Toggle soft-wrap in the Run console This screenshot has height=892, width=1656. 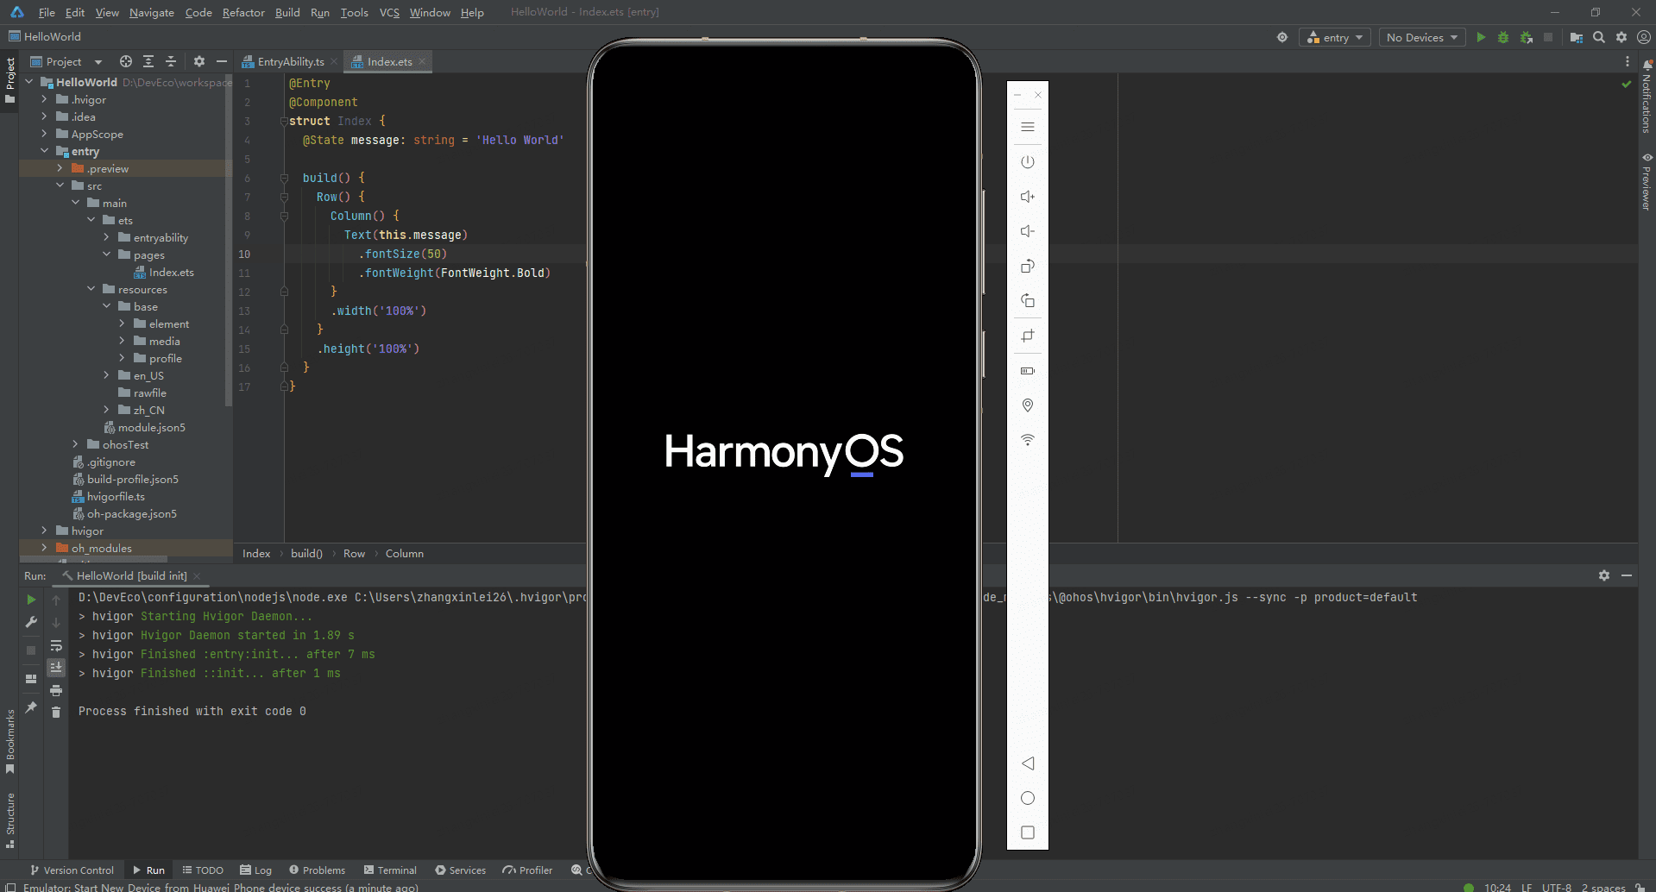tap(56, 645)
